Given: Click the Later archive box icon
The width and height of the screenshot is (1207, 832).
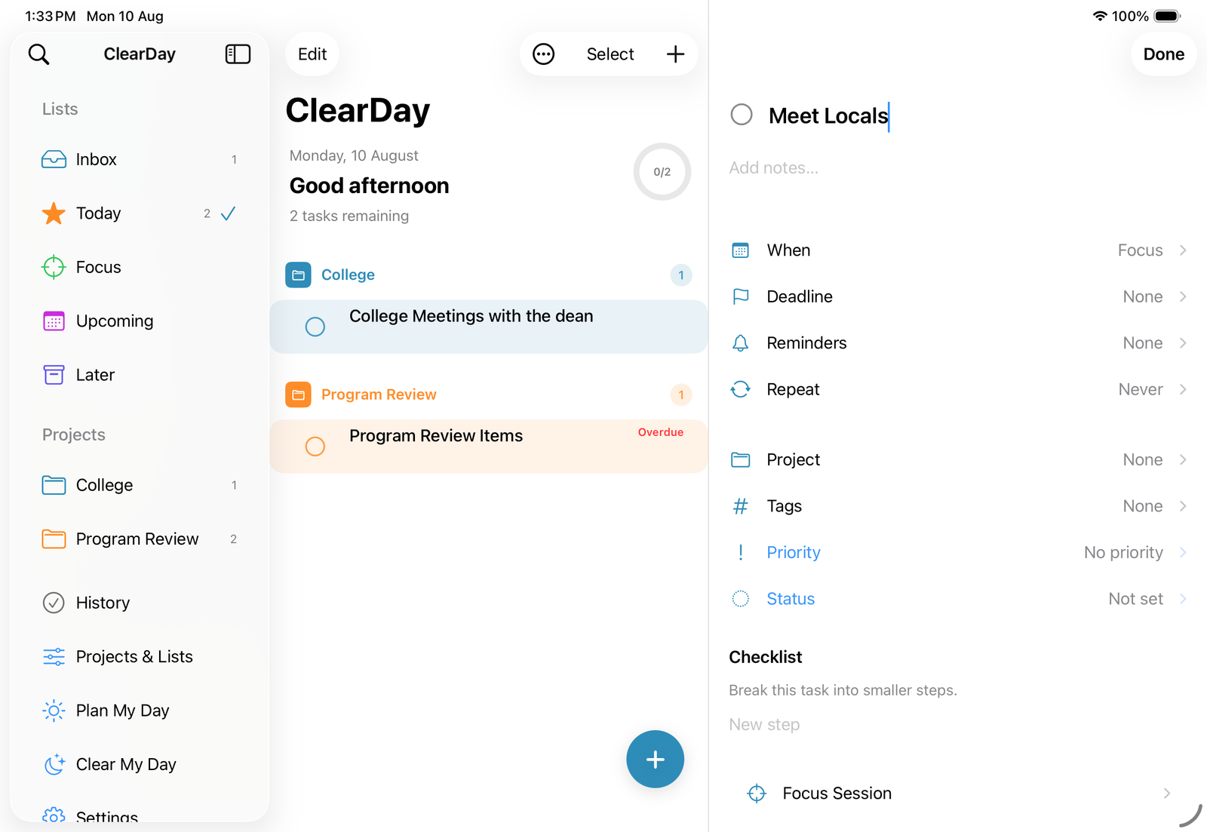Looking at the screenshot, I should point(54,375).
